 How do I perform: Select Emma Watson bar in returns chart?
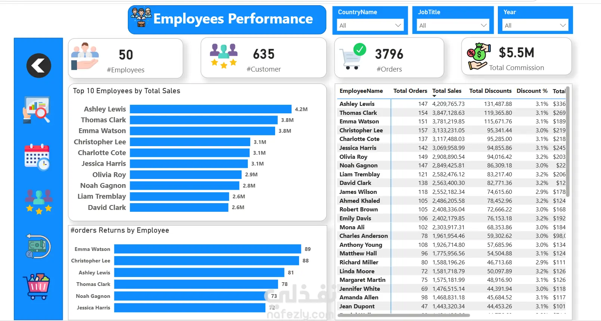click(208, 249)
